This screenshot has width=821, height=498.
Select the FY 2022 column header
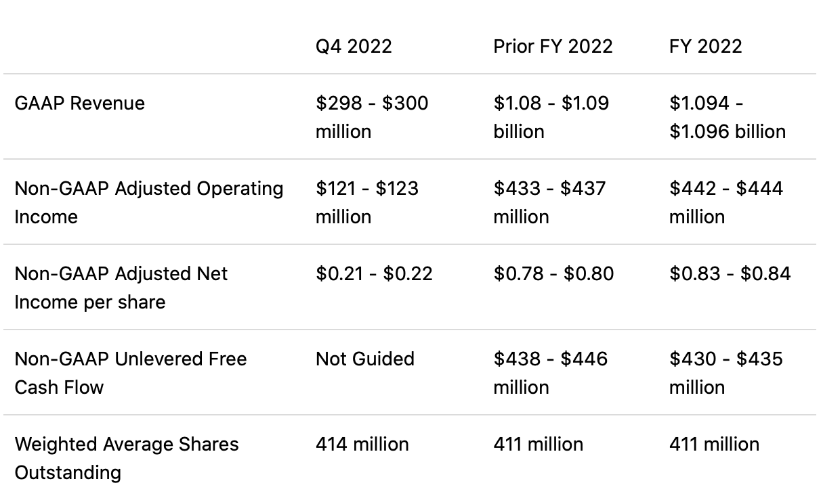[705, 46]
